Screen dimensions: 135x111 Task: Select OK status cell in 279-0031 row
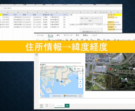tap(66, 17)
